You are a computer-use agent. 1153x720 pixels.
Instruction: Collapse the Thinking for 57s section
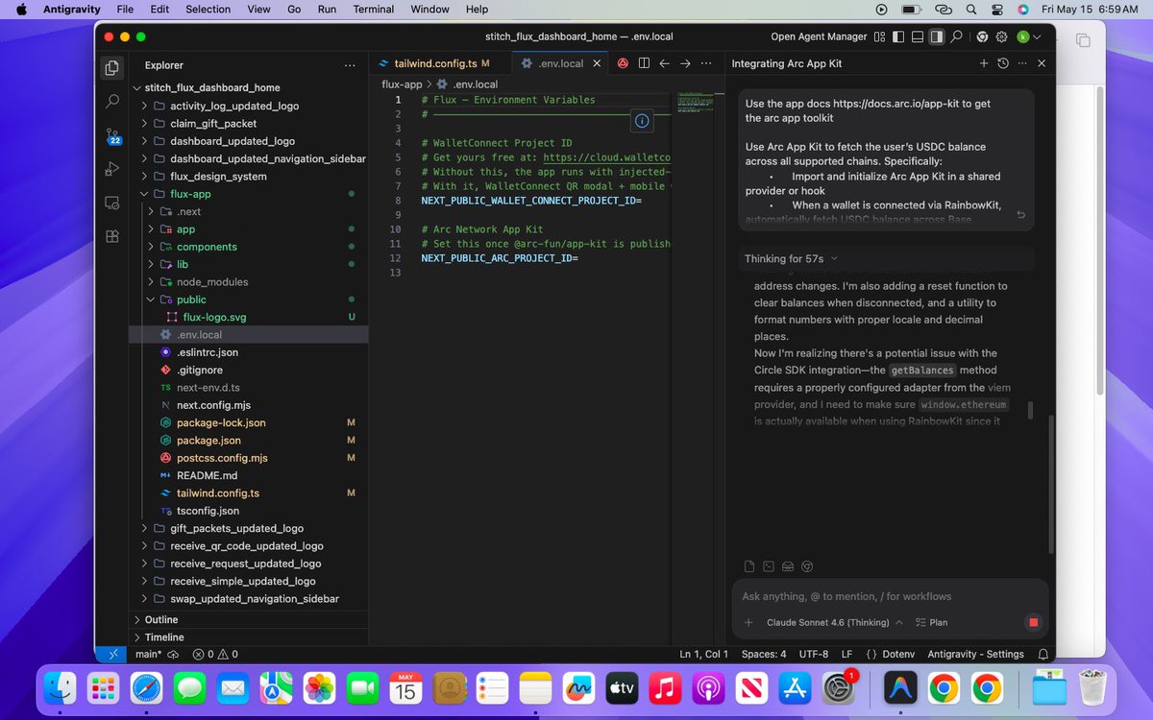[x=792, y=258]
